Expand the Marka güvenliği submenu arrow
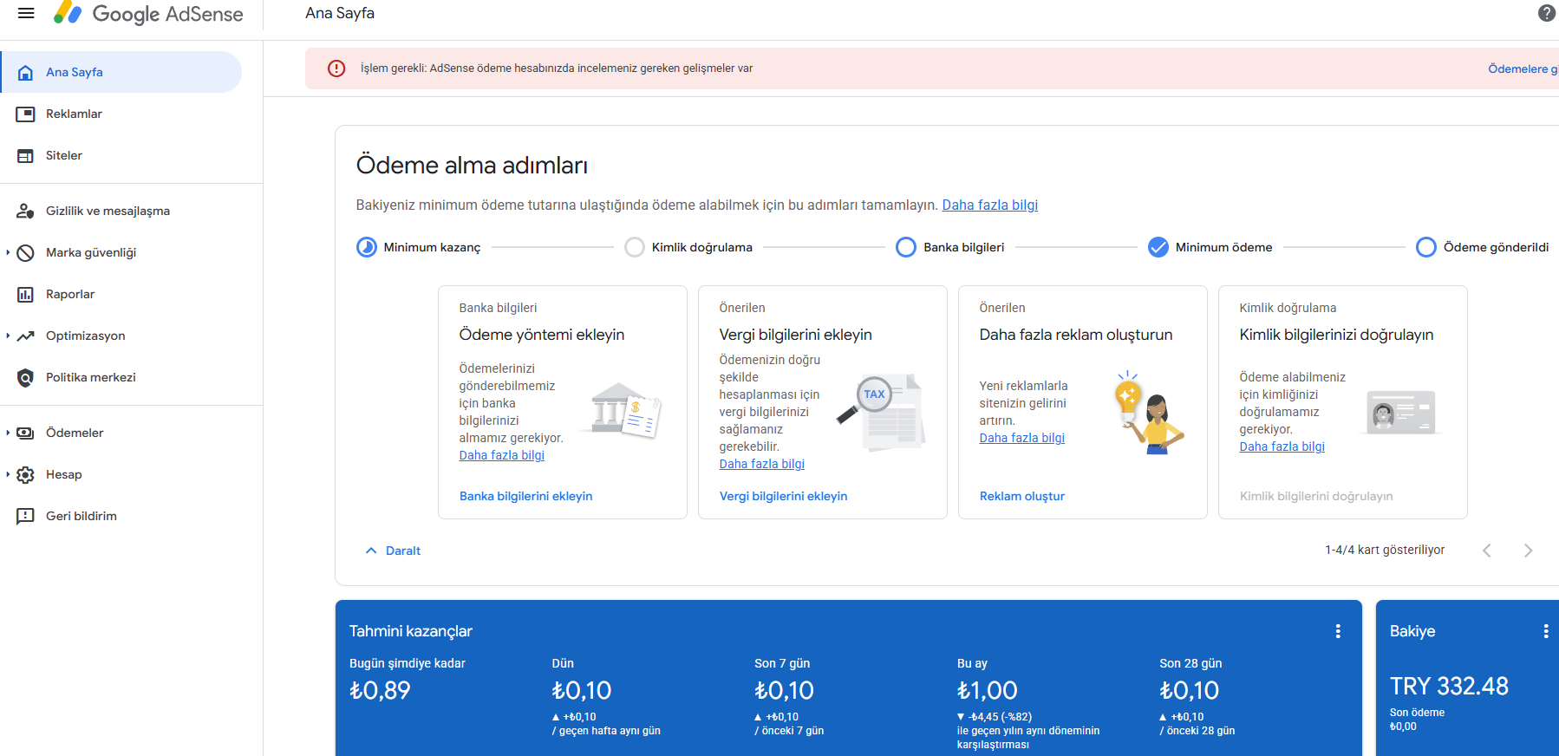 8,252
